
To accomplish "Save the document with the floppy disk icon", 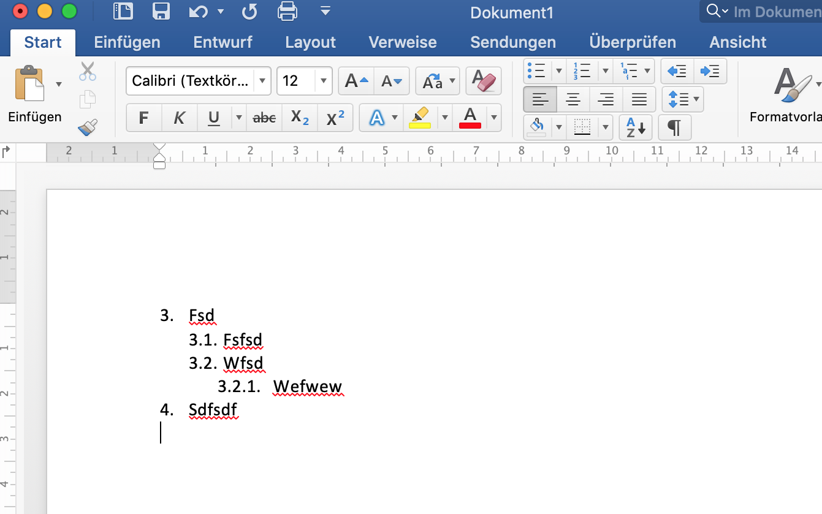I will 161,11.
